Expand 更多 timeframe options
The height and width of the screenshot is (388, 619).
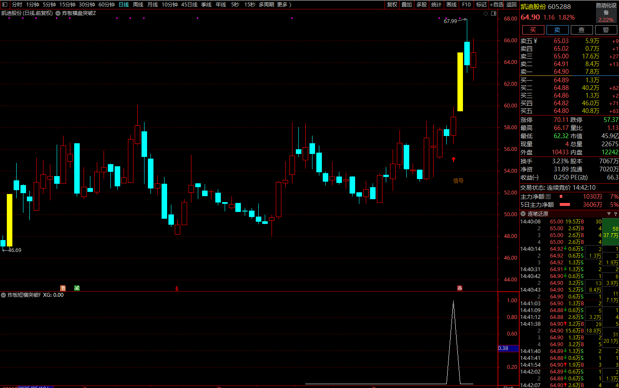pyautogui.click(x=284, y=4)
